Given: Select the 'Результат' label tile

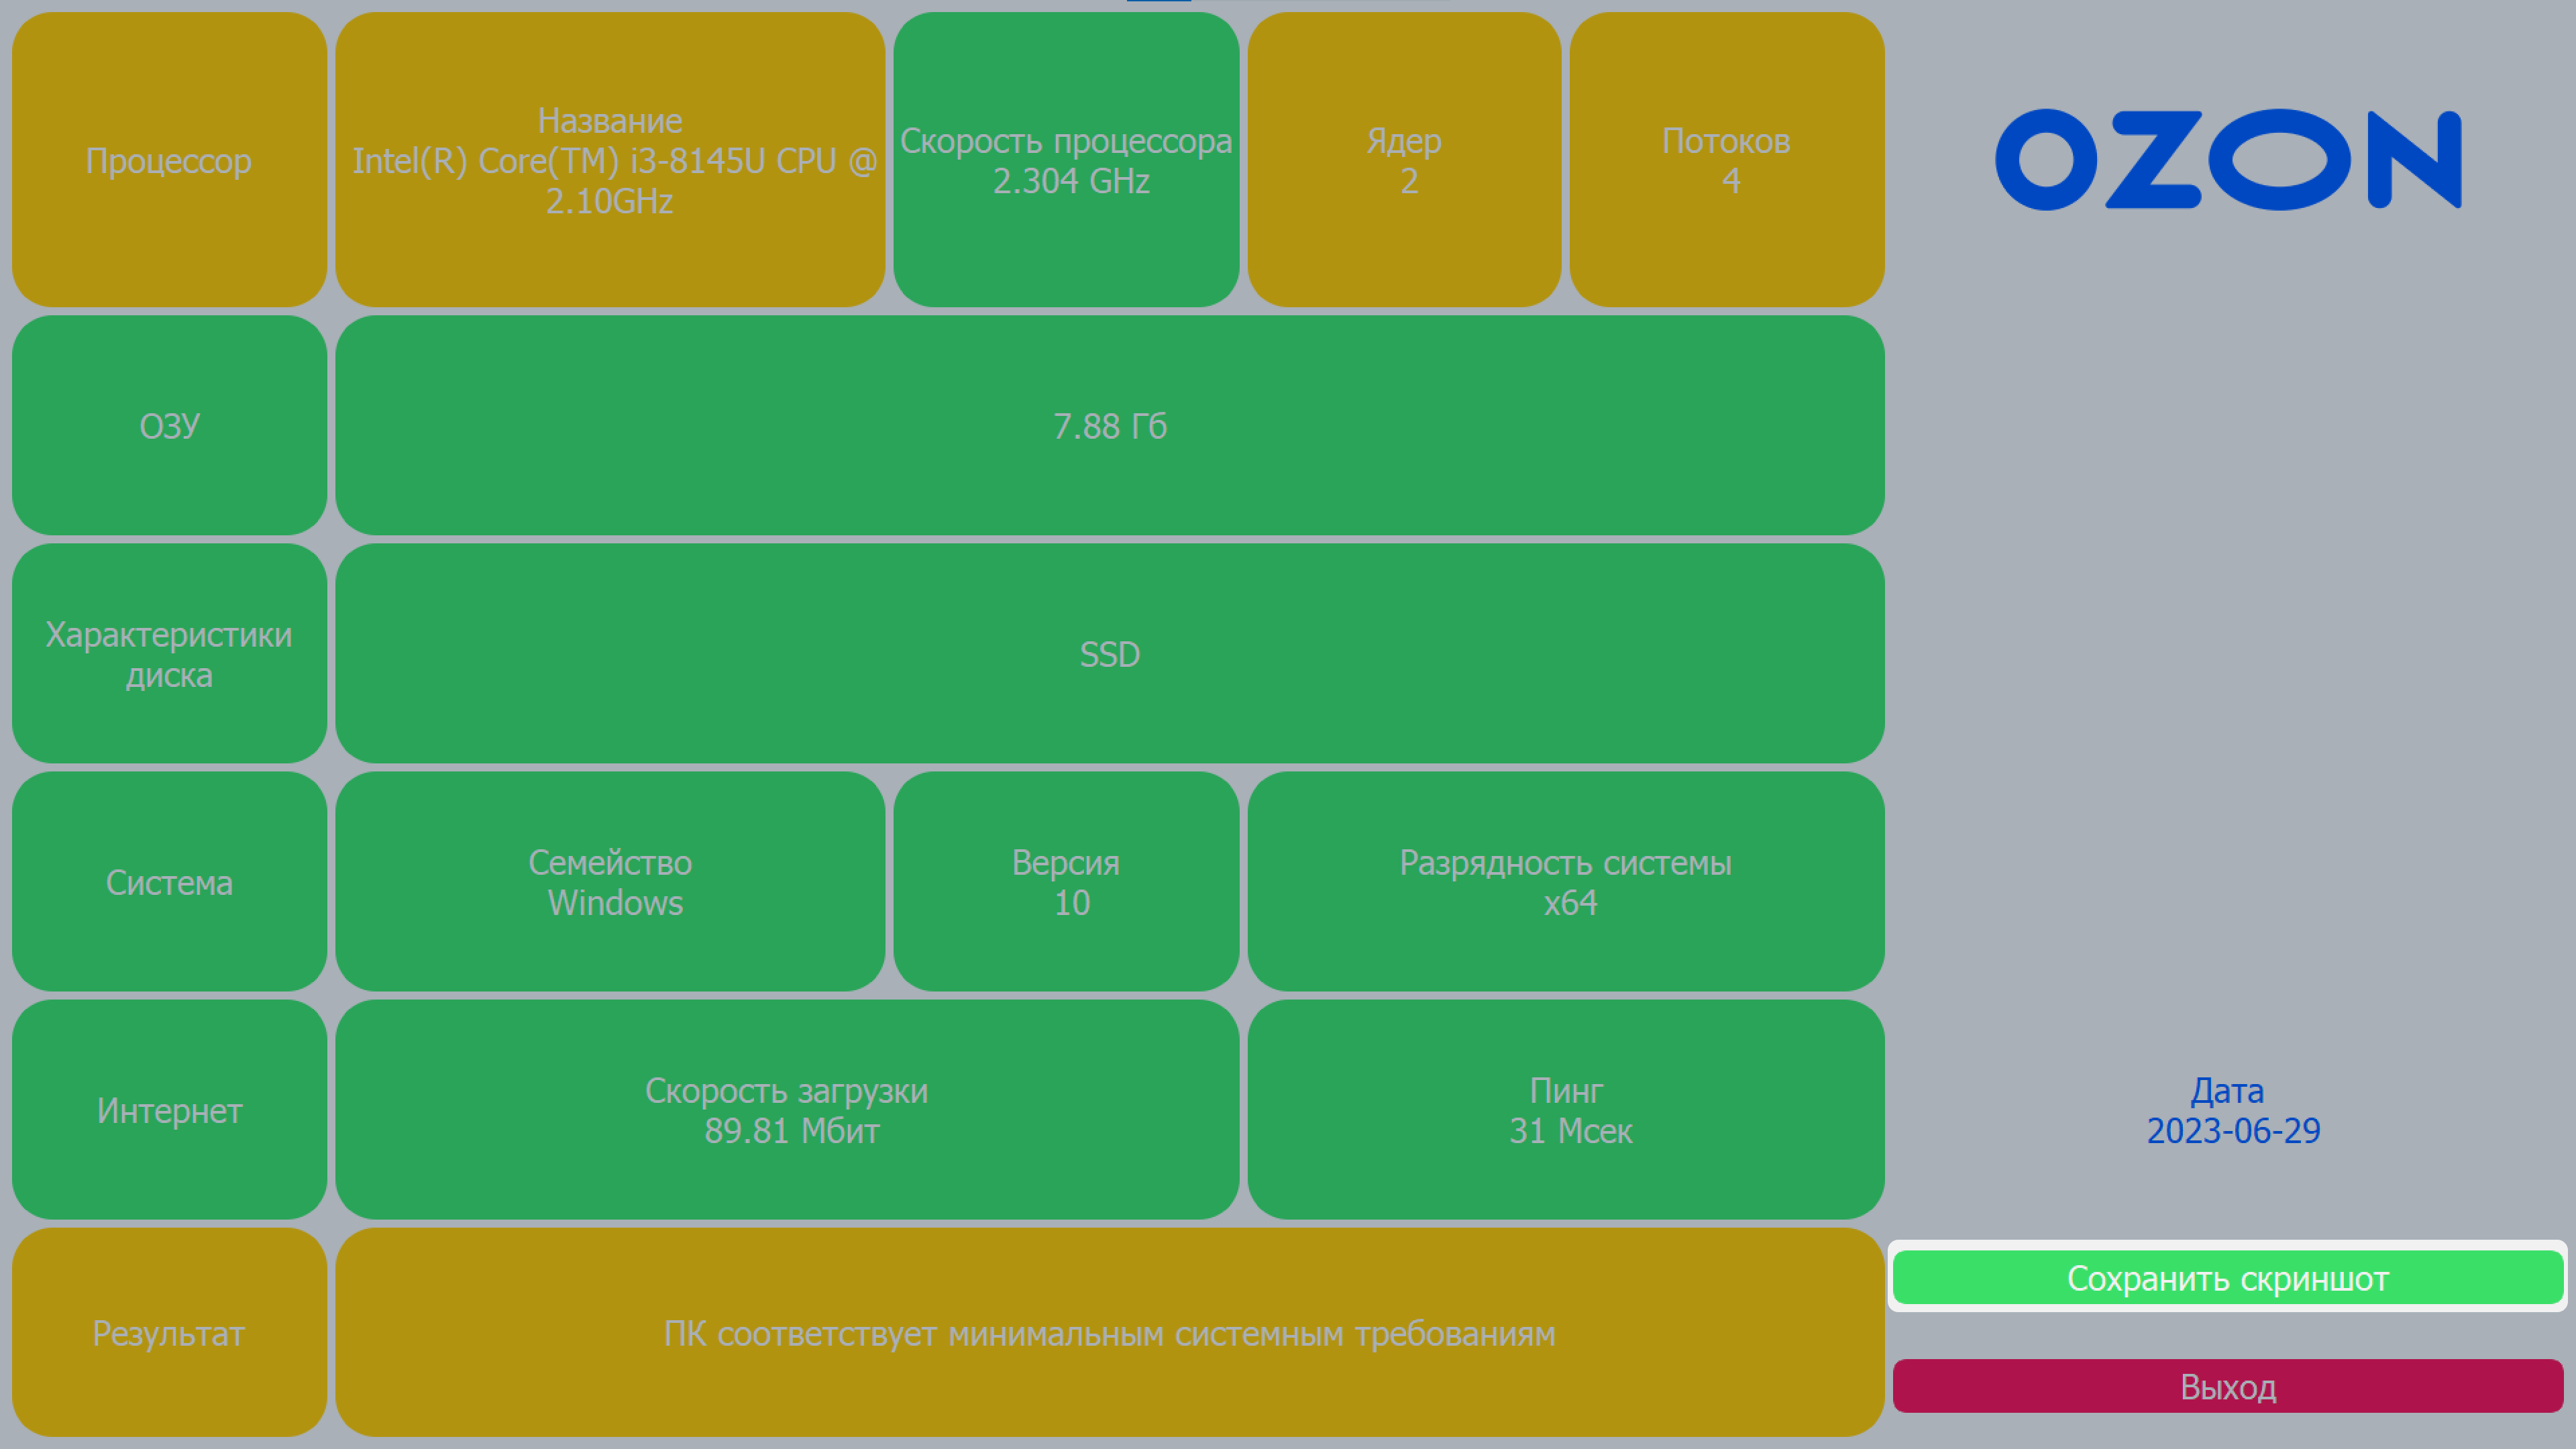Looking at the screenshot, I should (169, 1332).
